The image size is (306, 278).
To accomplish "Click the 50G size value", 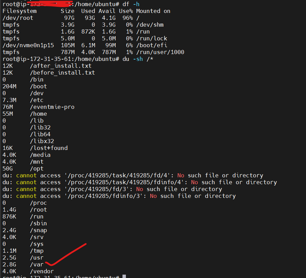I will (x=8, y=169).
